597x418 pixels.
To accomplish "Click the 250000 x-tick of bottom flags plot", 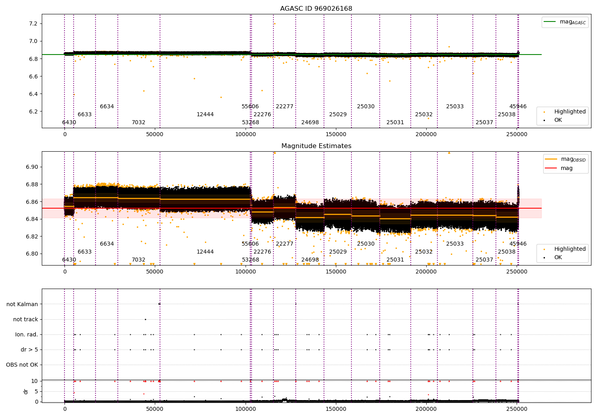I will 517,408.
